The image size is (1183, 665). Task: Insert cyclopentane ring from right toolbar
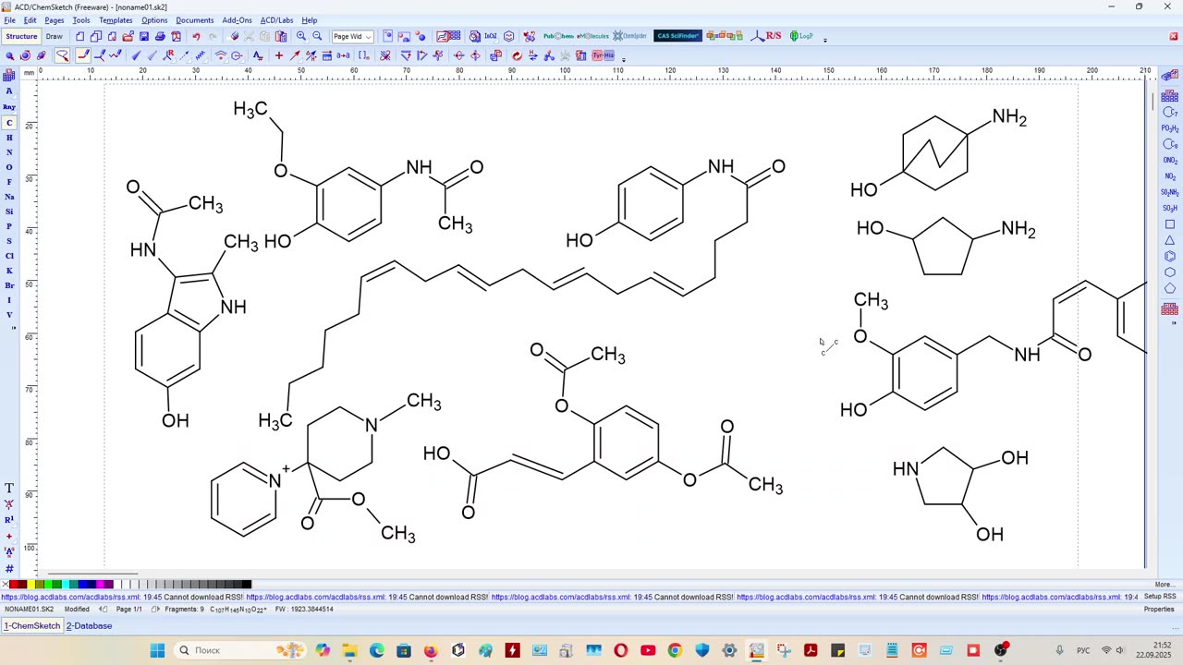point(1170,288)
